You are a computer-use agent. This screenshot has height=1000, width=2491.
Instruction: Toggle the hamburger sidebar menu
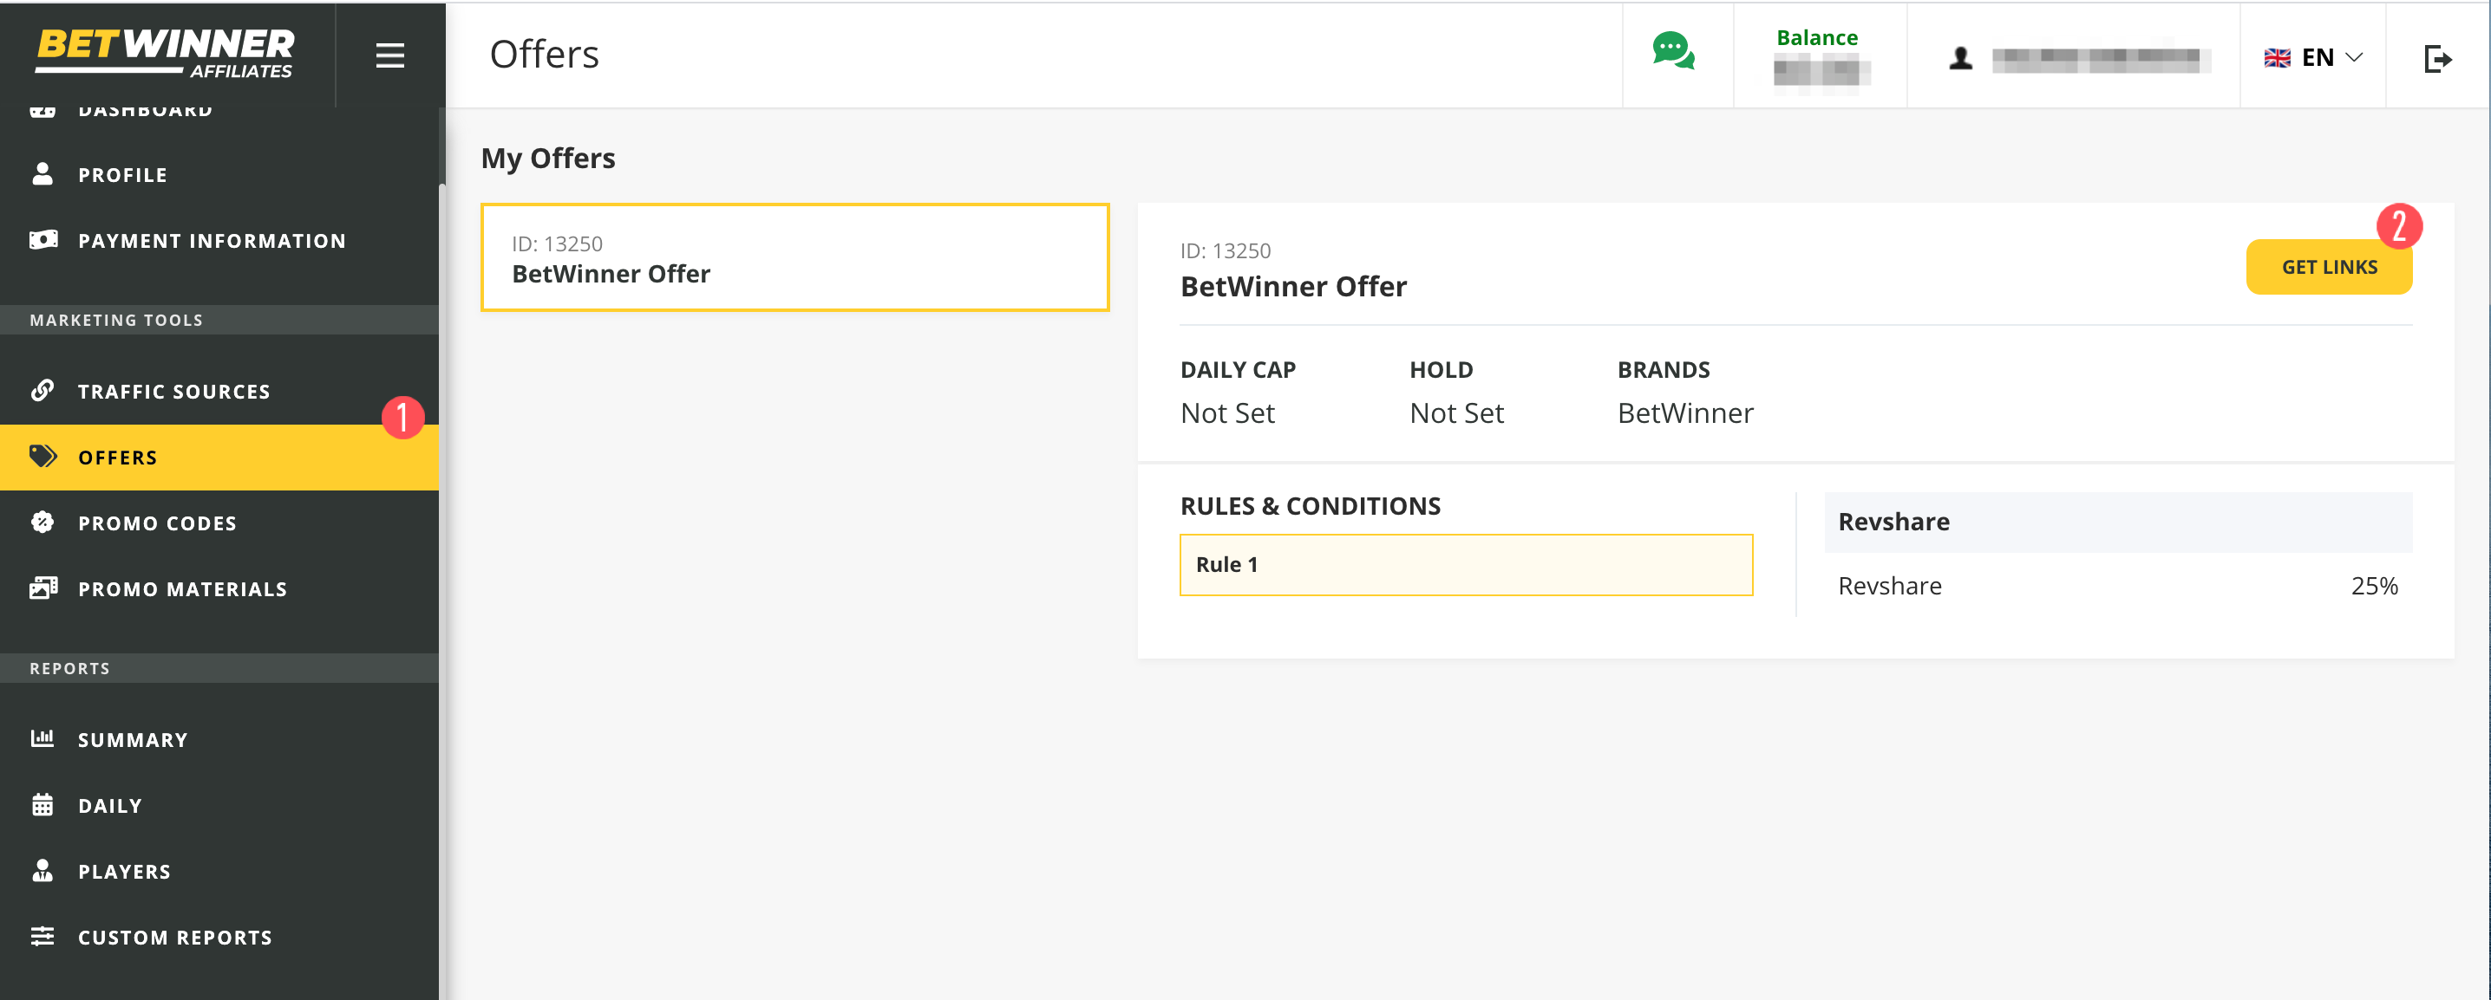pos(389,55)
